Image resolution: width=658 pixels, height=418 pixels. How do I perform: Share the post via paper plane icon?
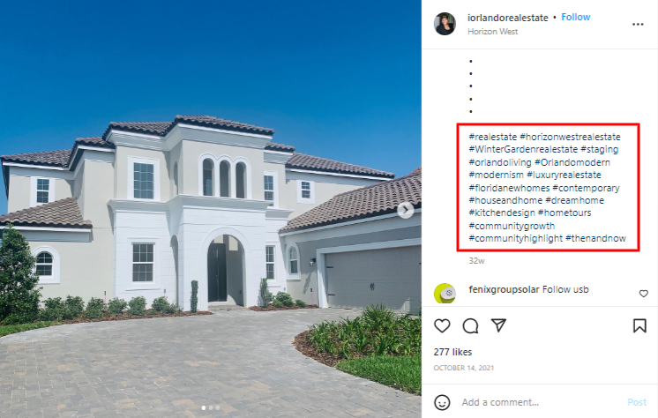point(498,325)
